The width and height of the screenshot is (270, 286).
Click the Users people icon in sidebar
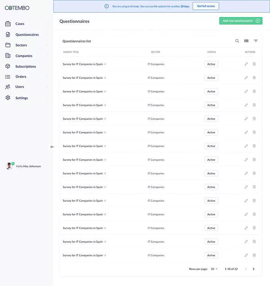pos(8,87)
